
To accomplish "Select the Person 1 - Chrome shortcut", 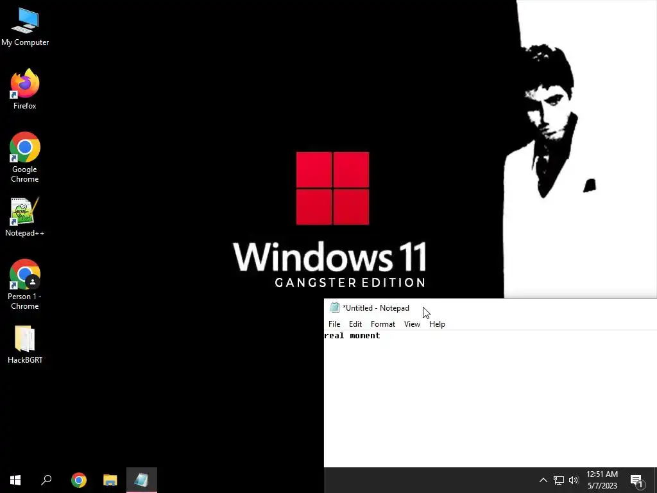I will point(25,284).
